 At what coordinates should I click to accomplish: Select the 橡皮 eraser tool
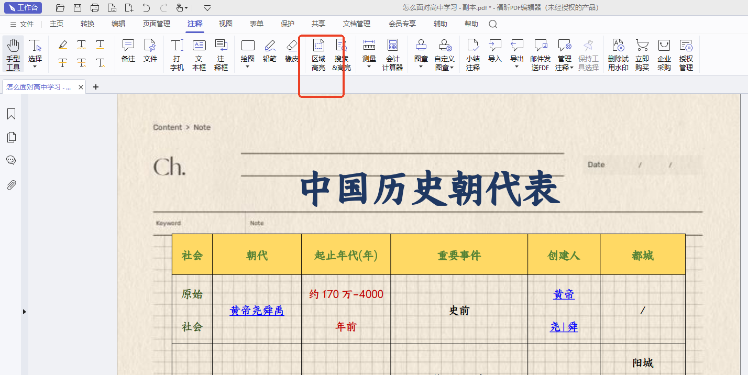[292, 51]
